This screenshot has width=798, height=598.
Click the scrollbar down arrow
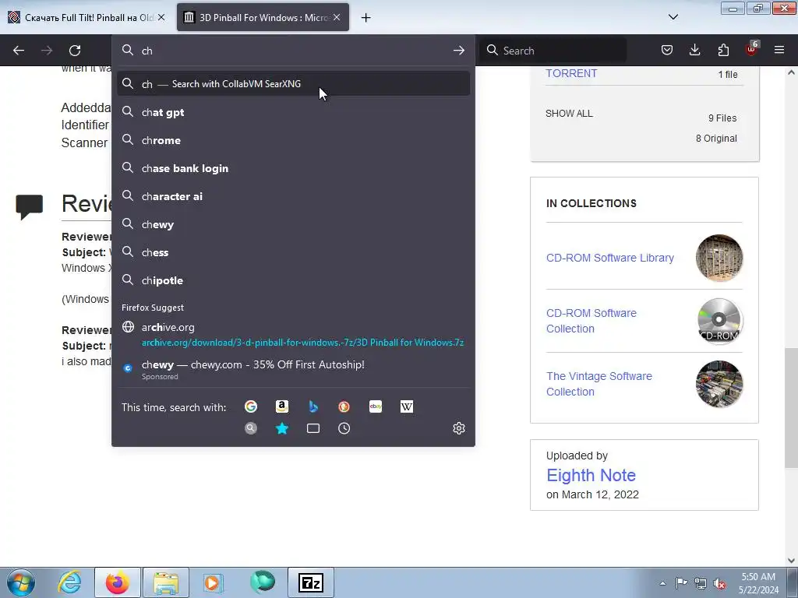[791, 561]
